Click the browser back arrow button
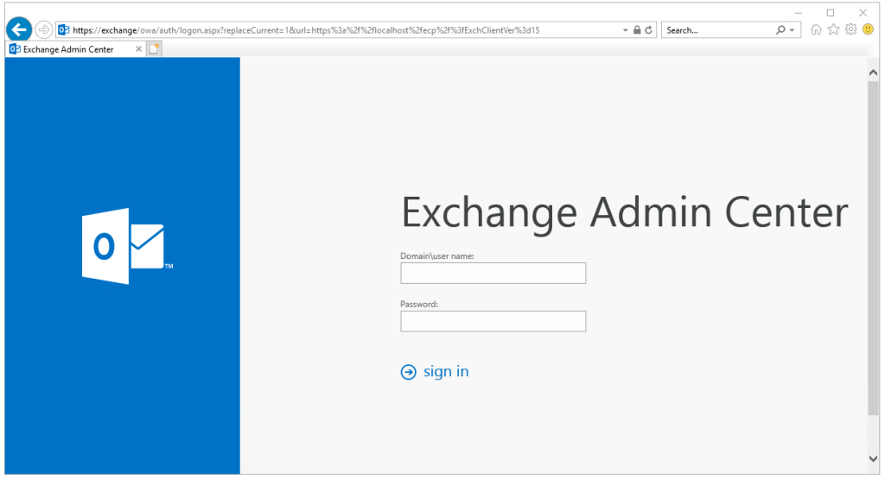885x479 pixels. pos(19,29)
